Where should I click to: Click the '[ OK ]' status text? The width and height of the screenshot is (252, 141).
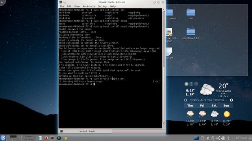157,81
